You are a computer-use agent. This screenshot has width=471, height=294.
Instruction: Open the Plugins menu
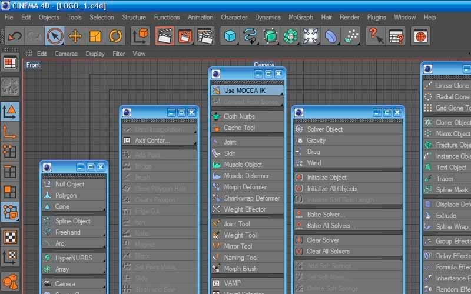(x=376, y=18)
